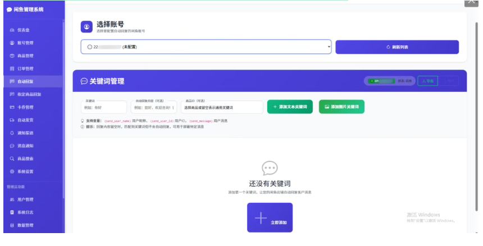This screenshot has height=246, width=483.
Task: Click the 商品管理 box icon in sidebar
Action: [x=12, y=56]
